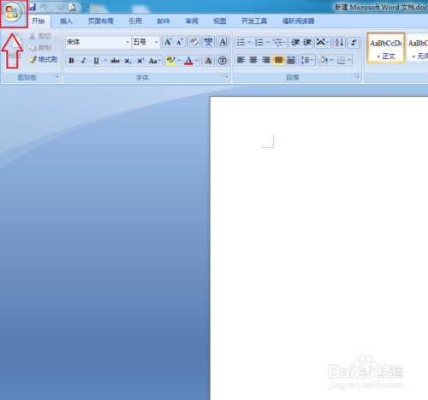Click the 剪切 cut button
The width and height of the screenshot is (428, 400).
(40, 36)
